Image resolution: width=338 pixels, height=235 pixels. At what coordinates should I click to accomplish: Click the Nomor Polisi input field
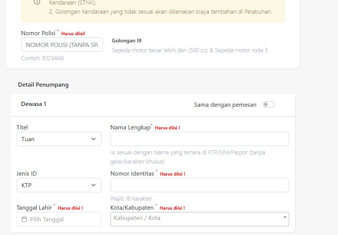coord(62,45)
